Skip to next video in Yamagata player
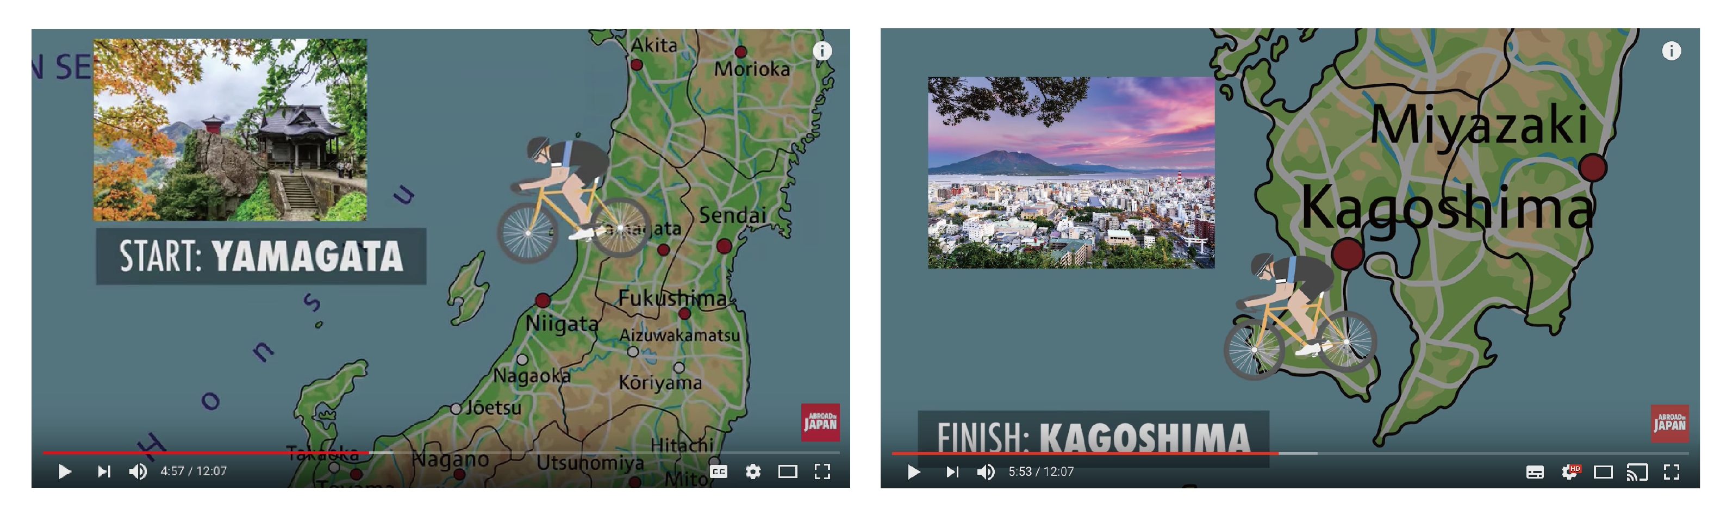Image resolution: width=1733 pixels, height=509 pixels. tap(104, 472)
